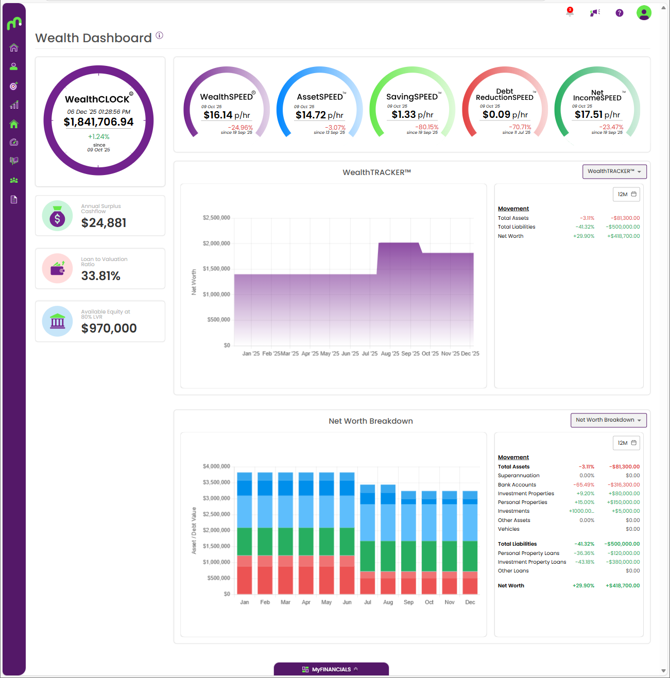Click the group of people sidebar icon

pos(14,180)
